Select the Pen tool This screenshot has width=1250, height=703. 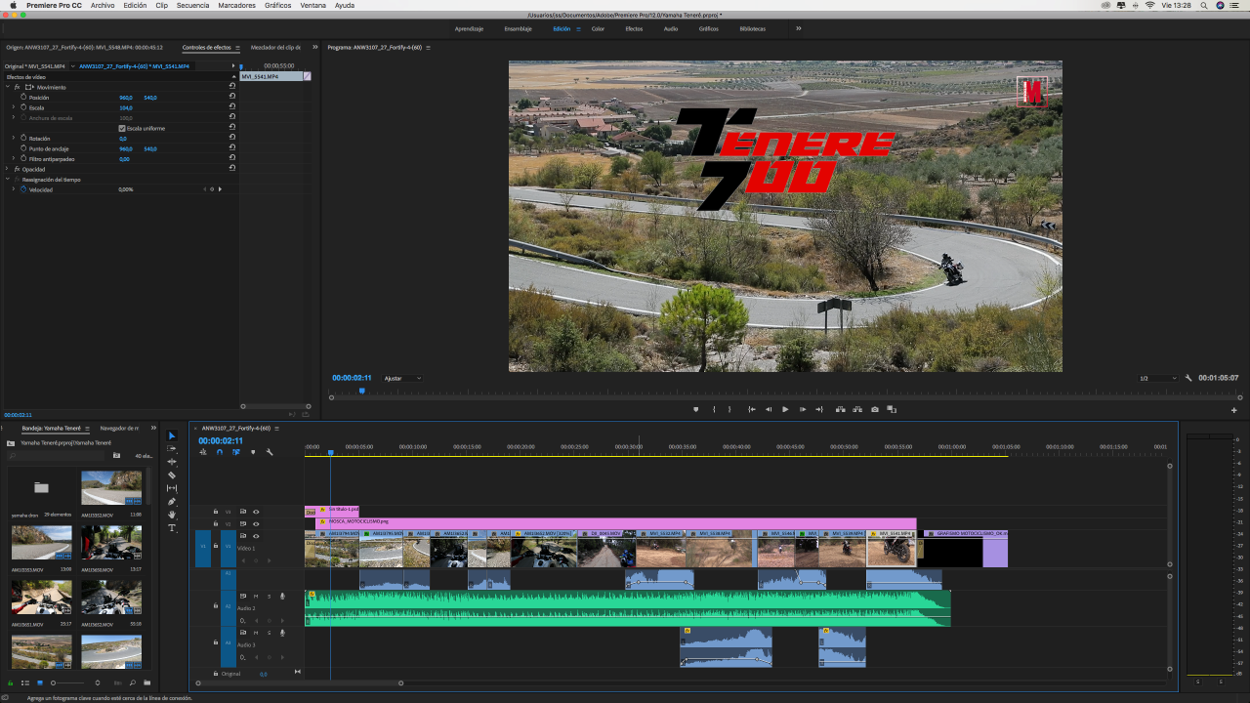pos(172,502)
